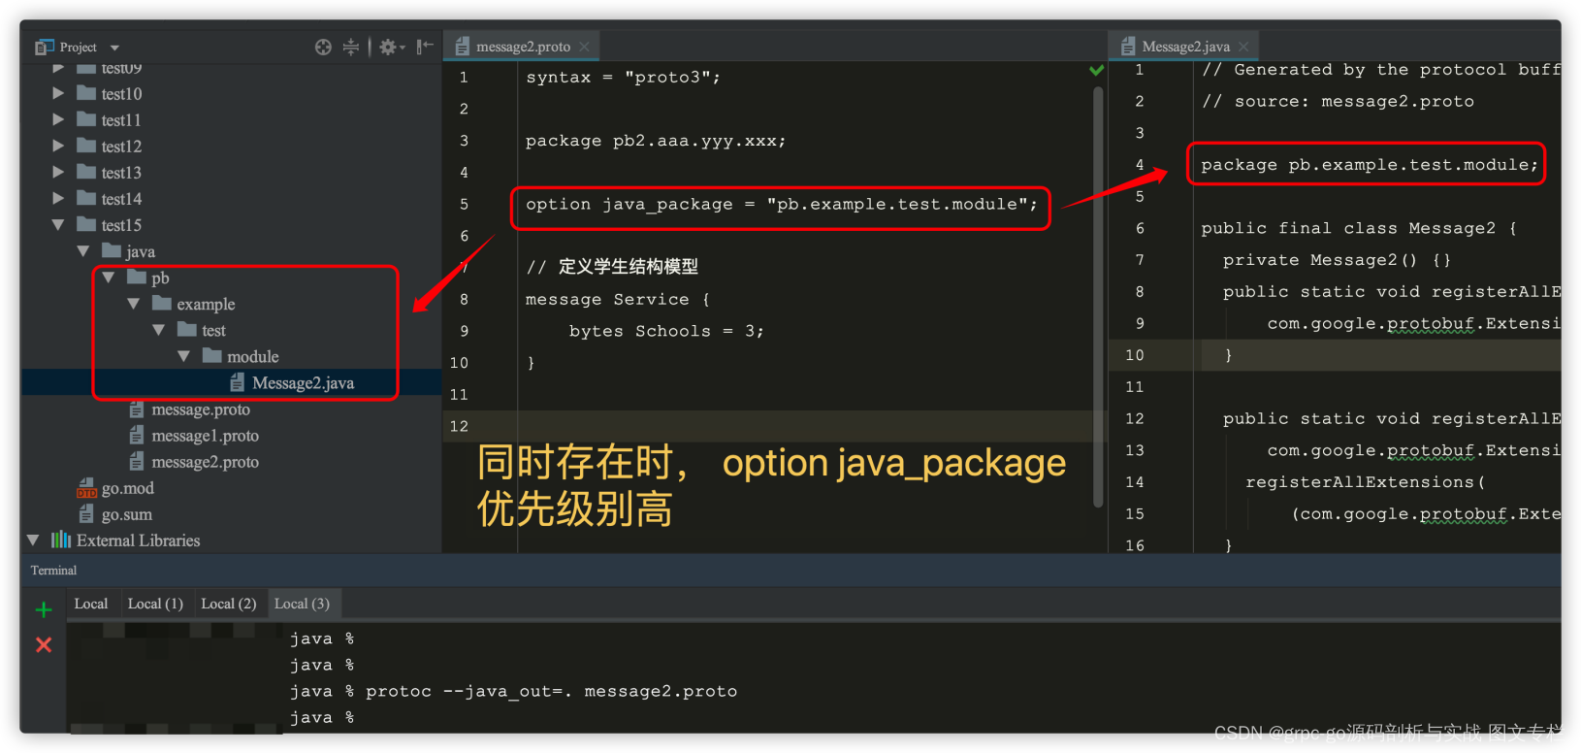This screenshot has height=753, width=1581.
Task: Click the Terminal panel title
Action: point(53,570)
